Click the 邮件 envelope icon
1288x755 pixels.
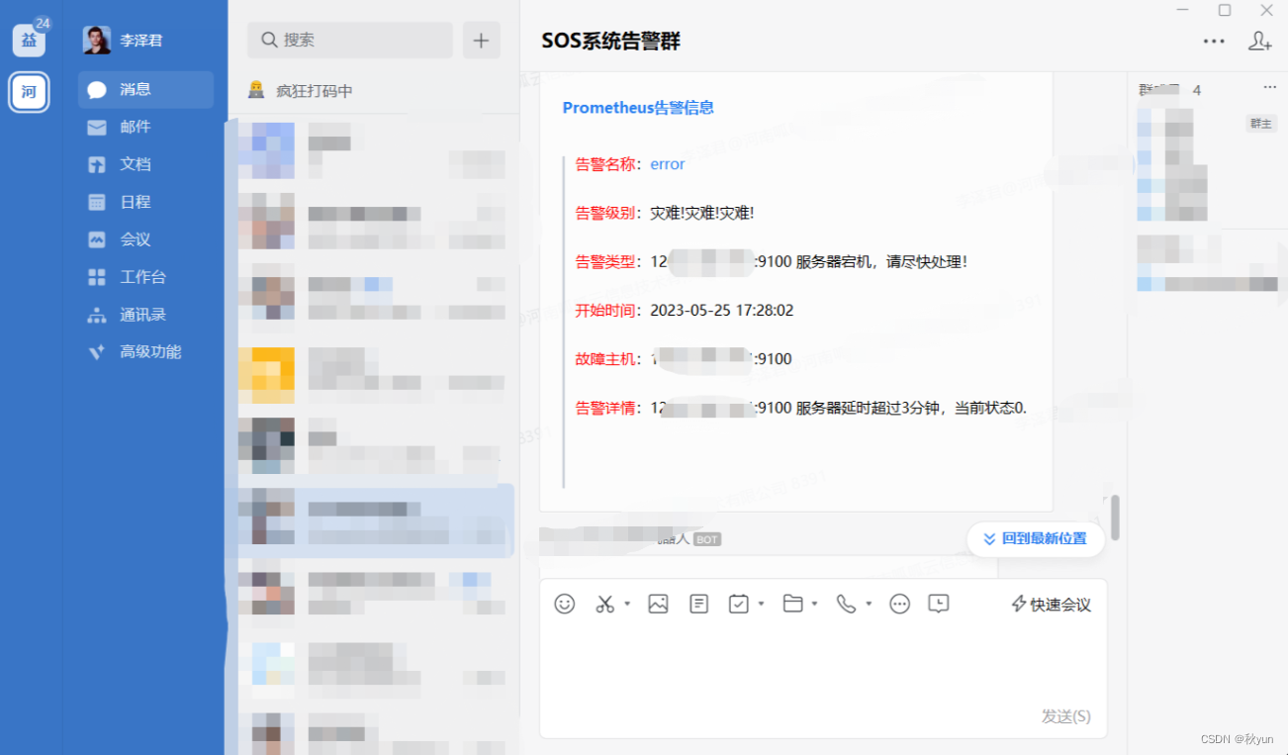[97, 127]
